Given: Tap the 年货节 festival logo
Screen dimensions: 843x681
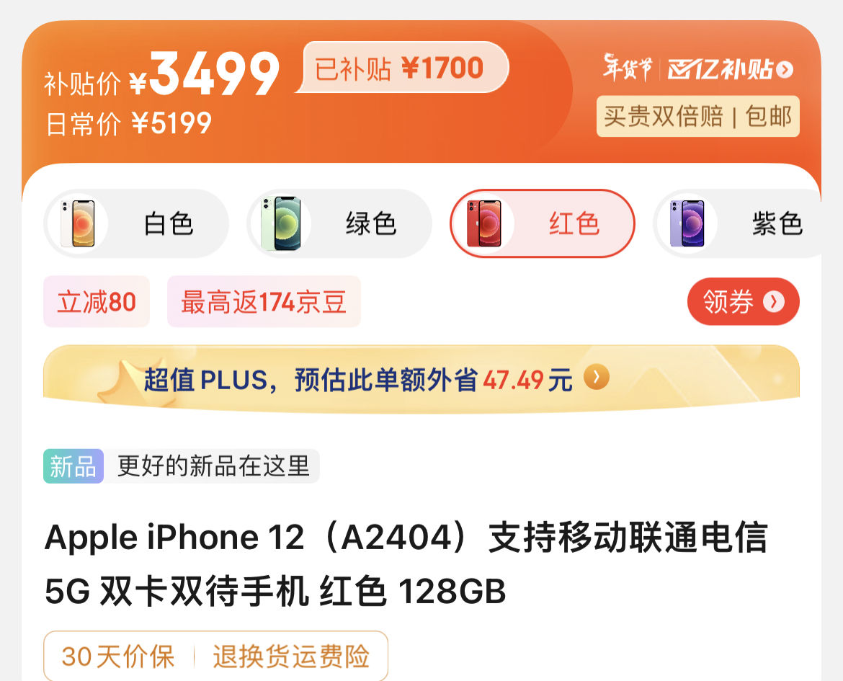Looking at the screenshot, I should [627, 68].
